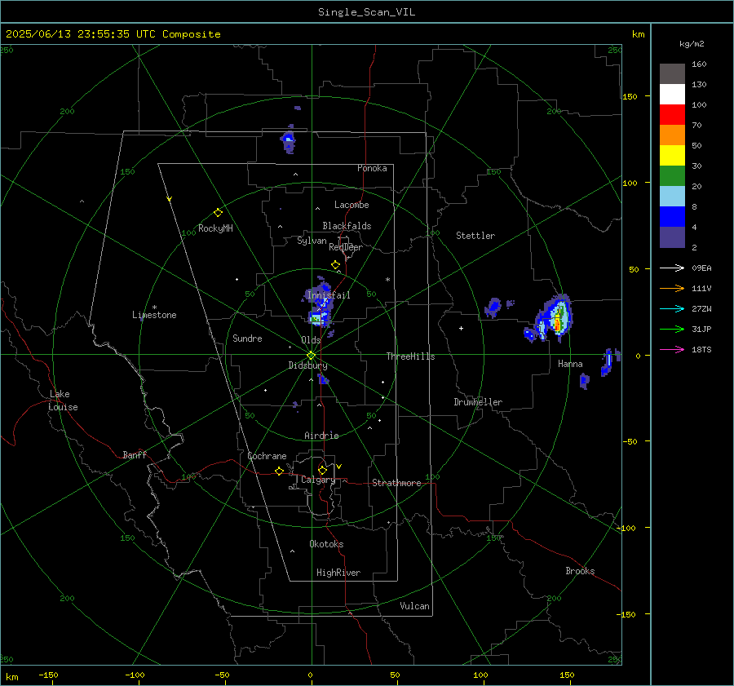
Task: Select the orange 50-70 legend color
Action: [x=672, y=135]
